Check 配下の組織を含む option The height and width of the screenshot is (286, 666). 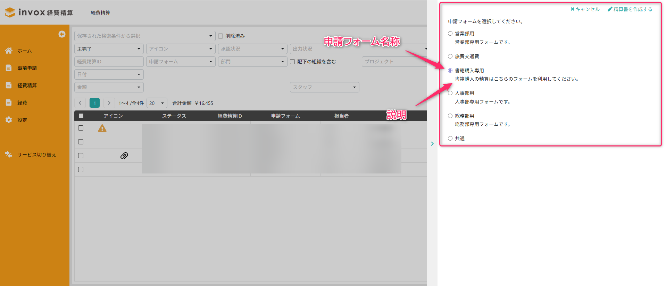(x=292, y=62)
